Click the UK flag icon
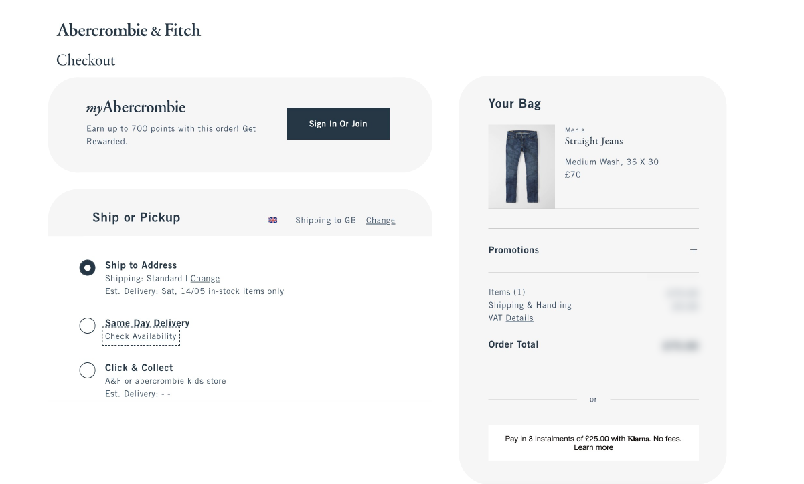The width and height of the screenshot is (804, 484). click(273, 220)
